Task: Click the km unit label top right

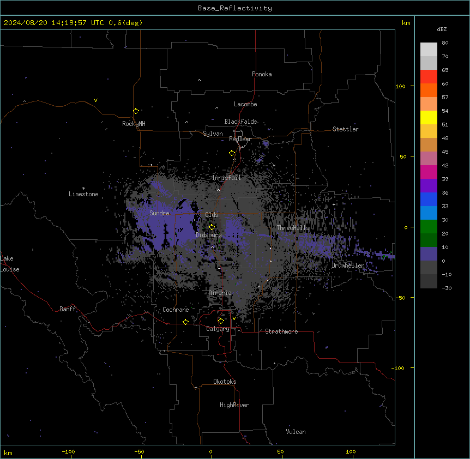Action: (406, 23)
